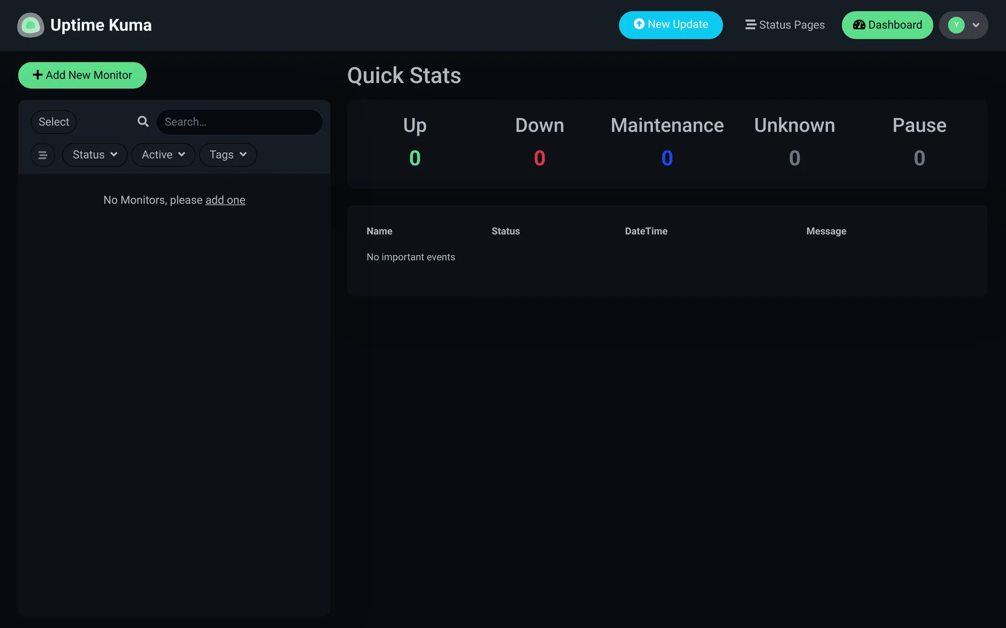Follow the 'add one' link
This screenshot has height=628, width=1006.
click(x=225, y=200)
